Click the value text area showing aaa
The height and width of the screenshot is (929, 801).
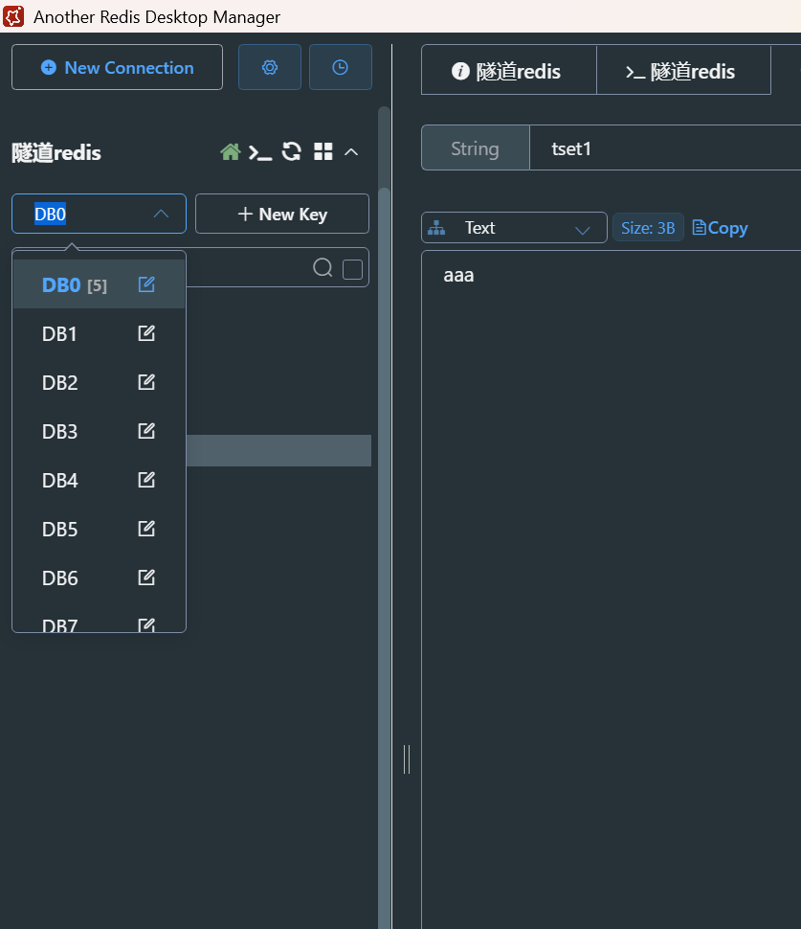point(611,590)
